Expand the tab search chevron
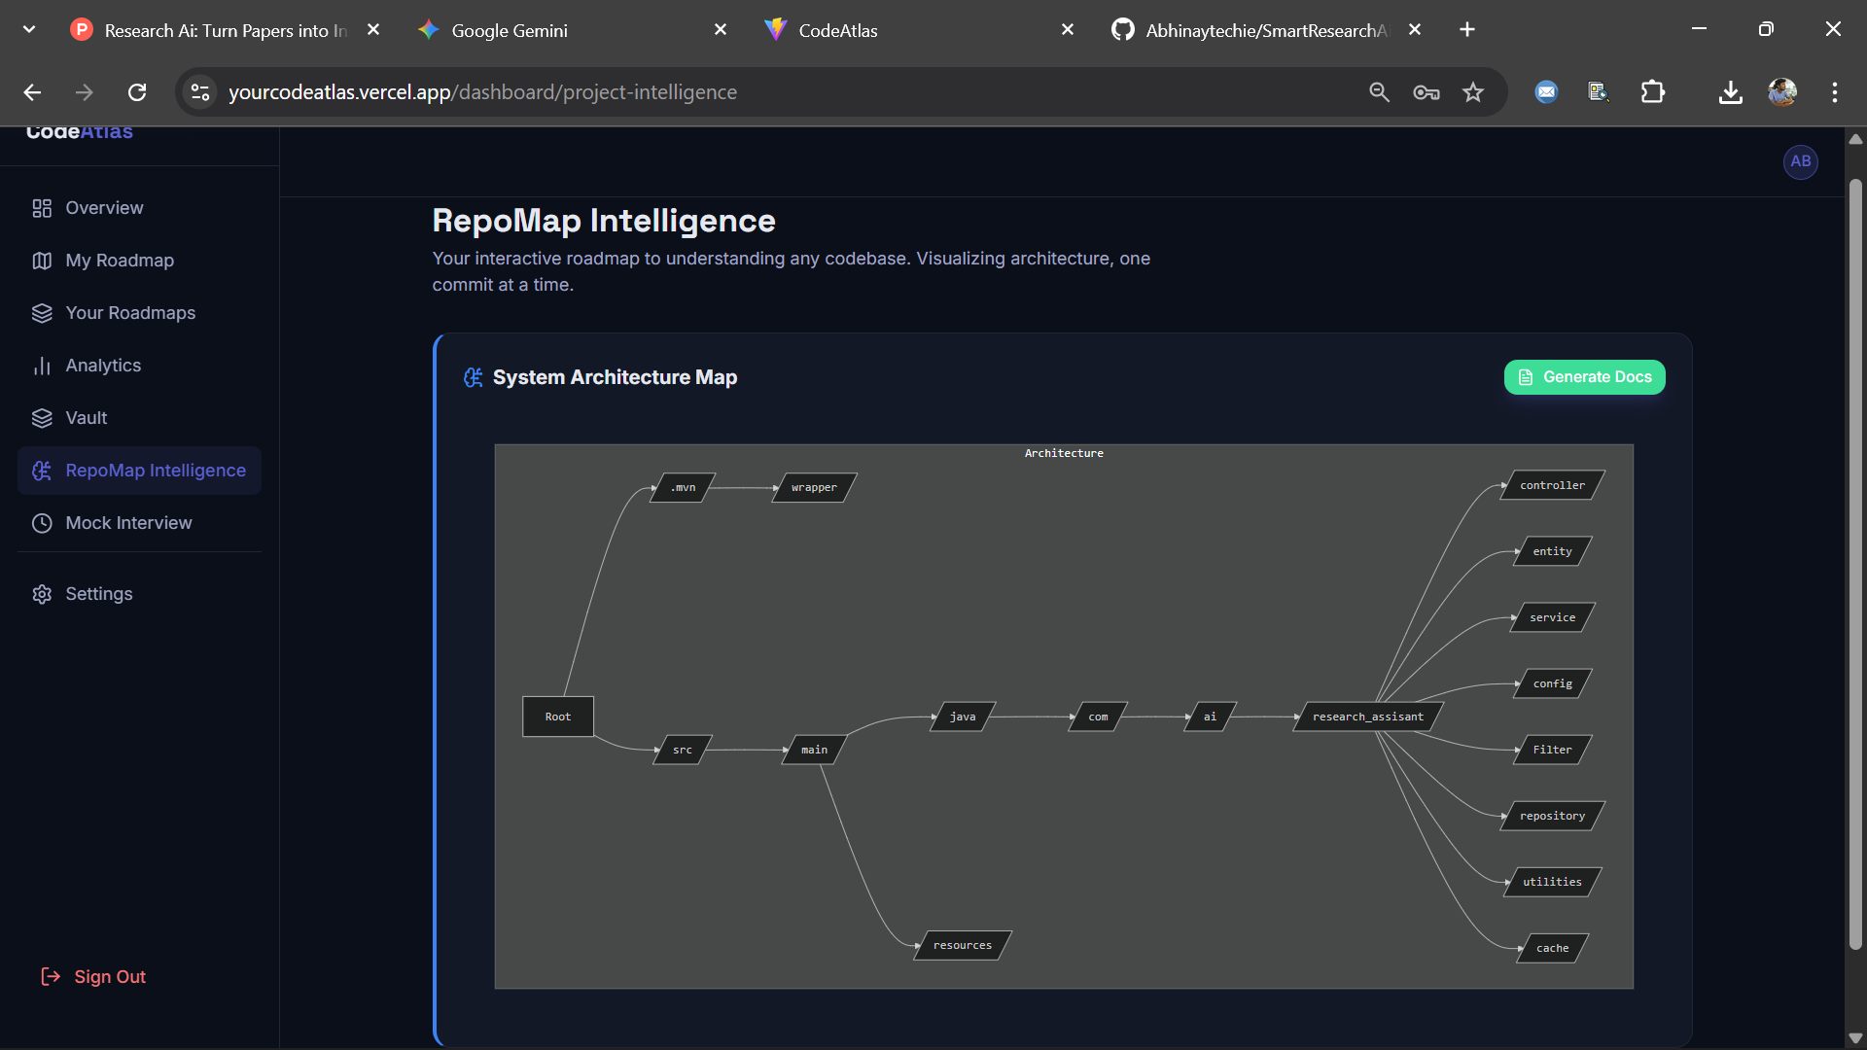This screenshot has width=1867, height=1050. pyautogui.click(x=28, y=28)
